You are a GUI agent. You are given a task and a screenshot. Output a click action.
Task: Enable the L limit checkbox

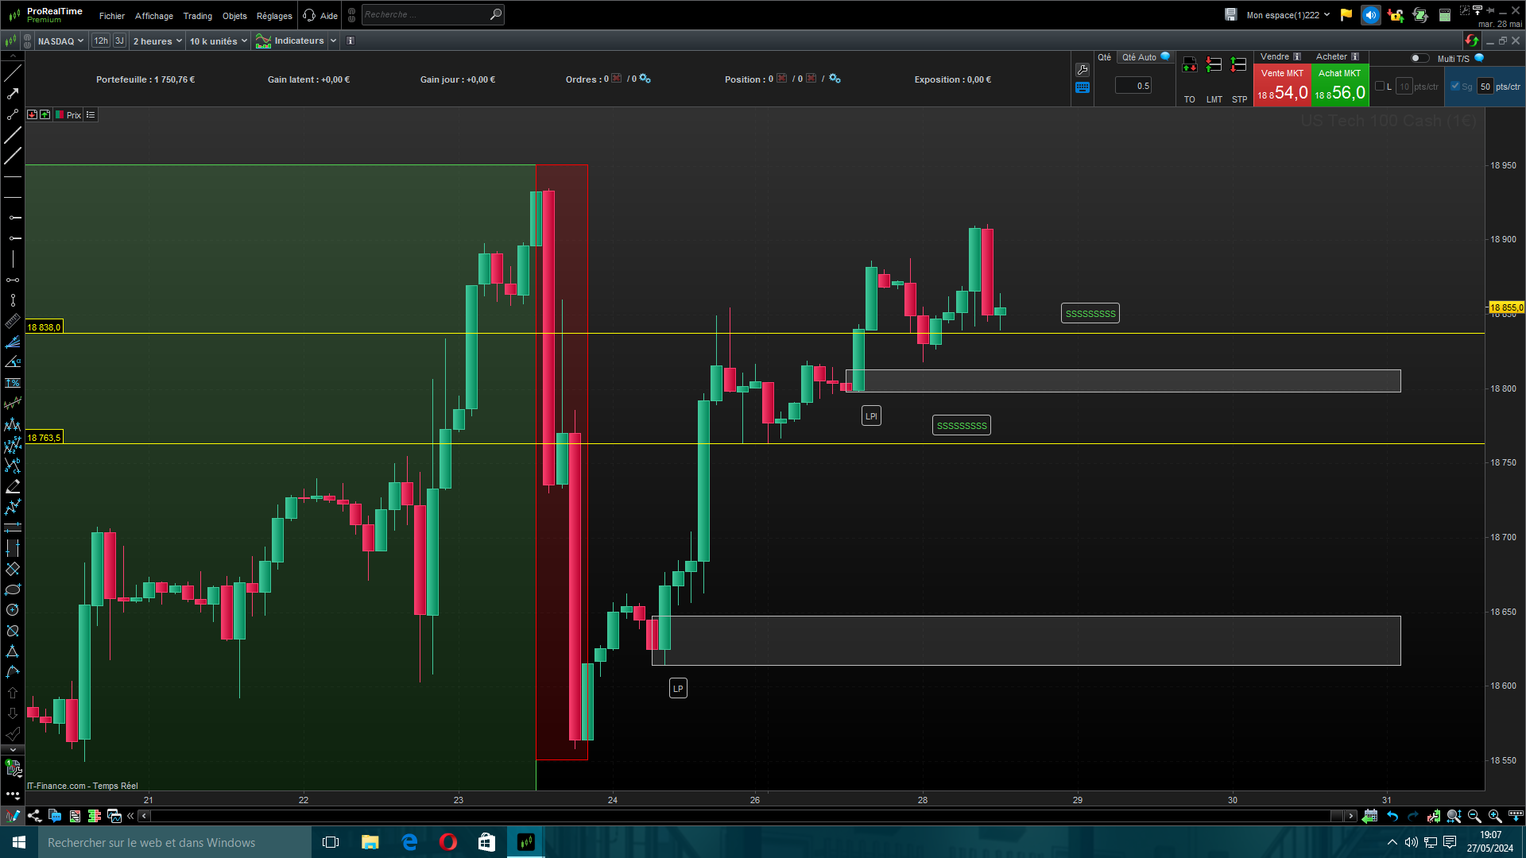point(1380,87)
